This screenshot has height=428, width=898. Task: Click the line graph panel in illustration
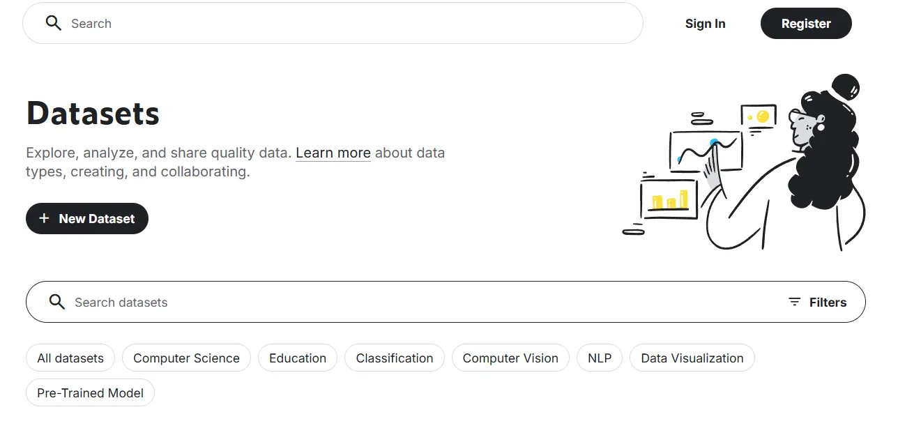(705, 151)
